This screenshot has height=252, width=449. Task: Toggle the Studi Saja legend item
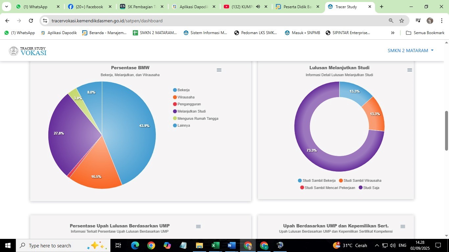click(x=371, y=188)
